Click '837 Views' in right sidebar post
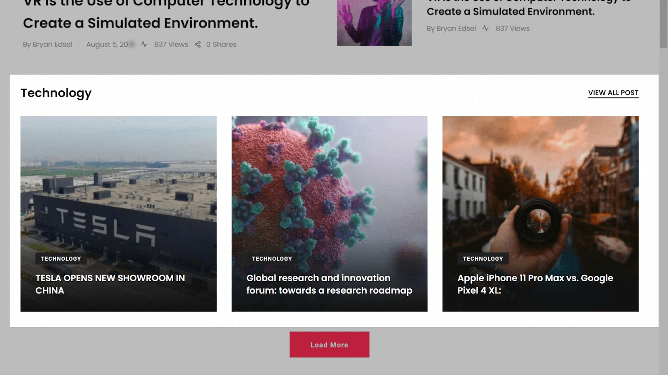The height and width of the screenshot is (375, 668). coord(513,28)
